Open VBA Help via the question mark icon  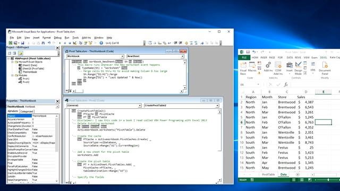click(x=101, y=43)
